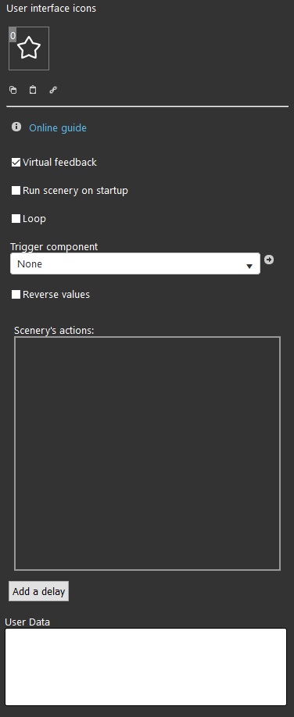This screenshot has height=717, width=294.
Task: Click the Add a delay button
Action: (39, 591)
